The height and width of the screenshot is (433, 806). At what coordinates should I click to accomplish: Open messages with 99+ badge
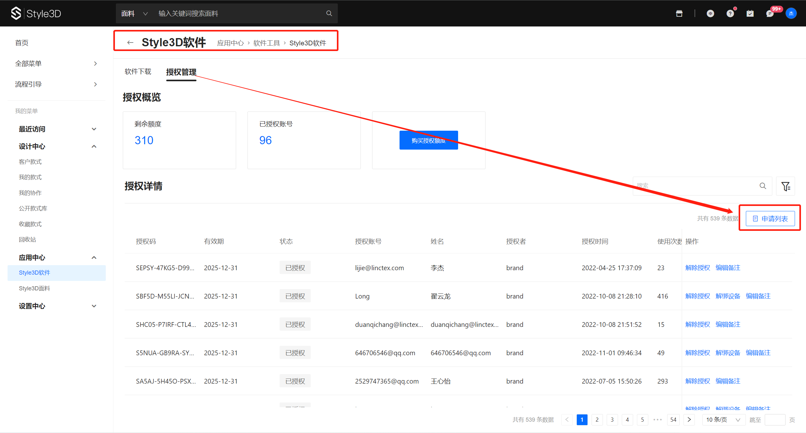770,13
